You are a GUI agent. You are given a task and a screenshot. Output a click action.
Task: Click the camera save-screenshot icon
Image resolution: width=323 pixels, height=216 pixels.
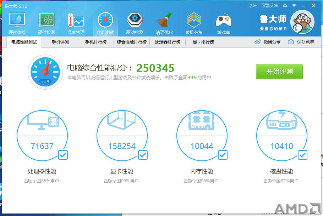291,42
